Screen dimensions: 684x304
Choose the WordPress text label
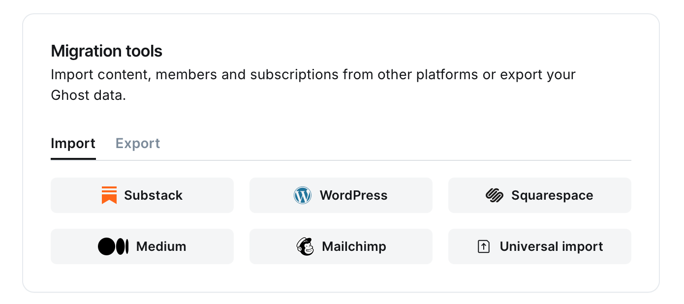coord(353,195)
